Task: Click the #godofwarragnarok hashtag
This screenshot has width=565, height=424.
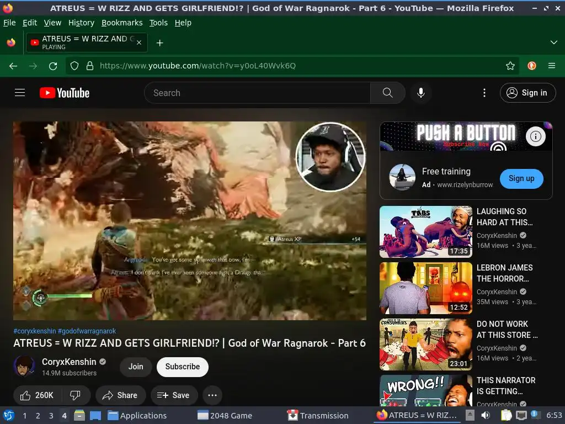Action: tap(87, 331)
